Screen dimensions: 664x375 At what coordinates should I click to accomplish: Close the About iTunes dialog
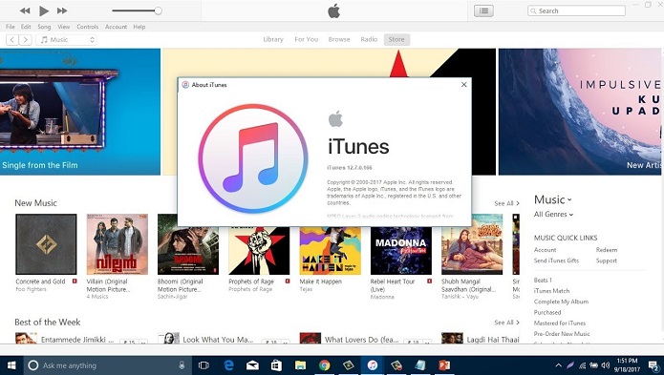click(x=463, y=85)
